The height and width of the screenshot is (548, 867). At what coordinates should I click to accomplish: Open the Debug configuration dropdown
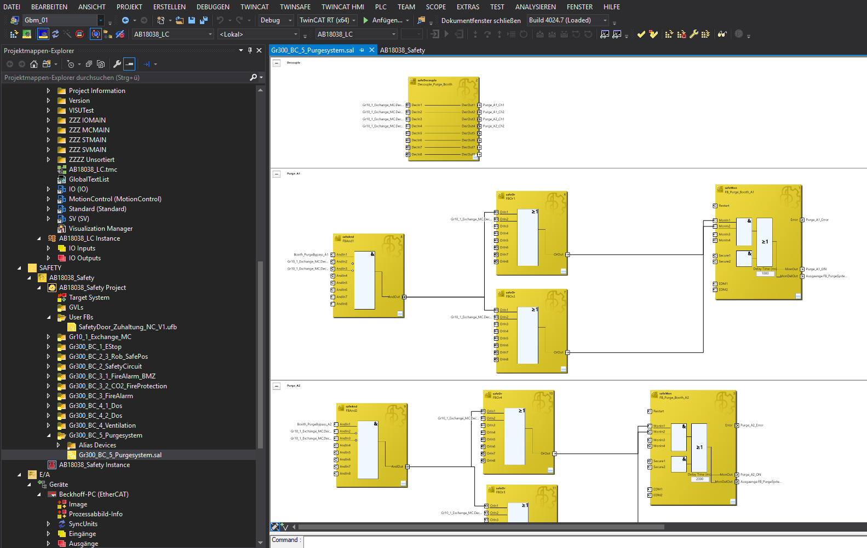[290, 20]
